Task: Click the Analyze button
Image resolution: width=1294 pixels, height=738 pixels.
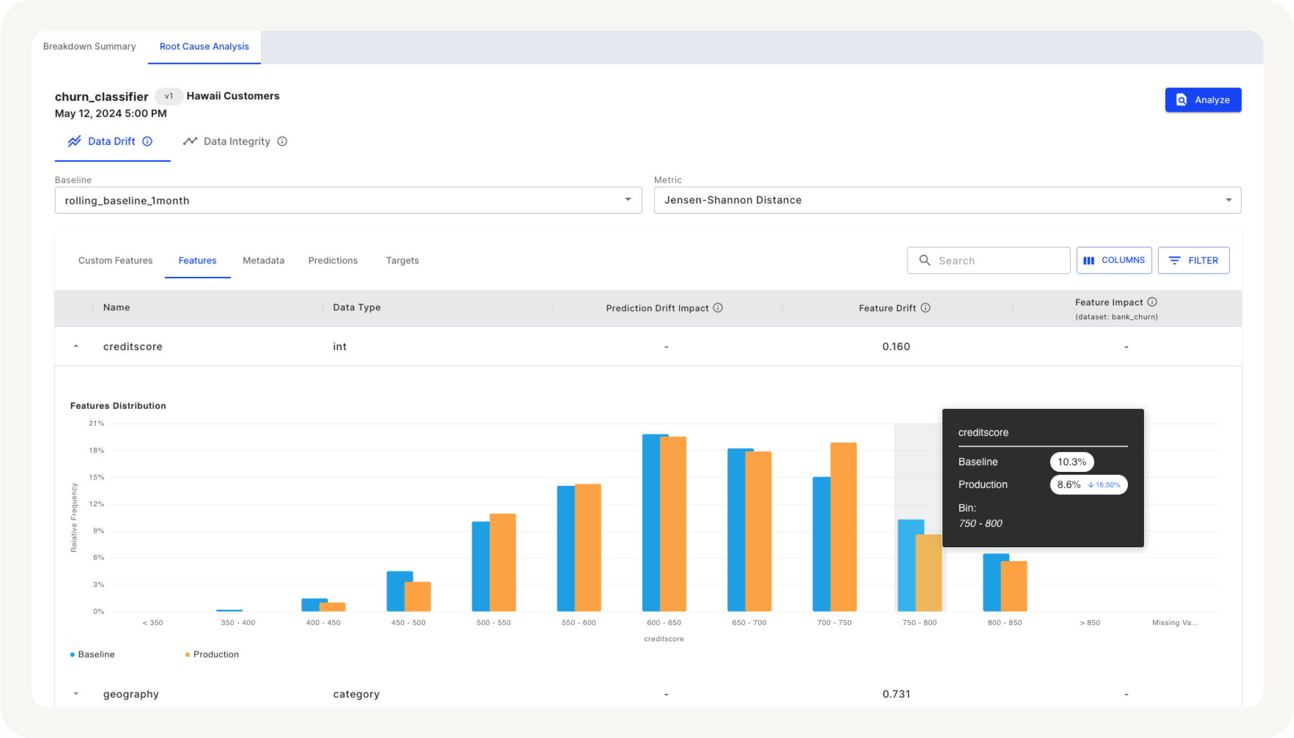Action: coord(1203,100)
